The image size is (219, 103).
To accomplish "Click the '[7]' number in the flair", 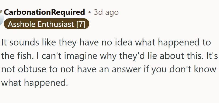I will [x=81, y=24].
